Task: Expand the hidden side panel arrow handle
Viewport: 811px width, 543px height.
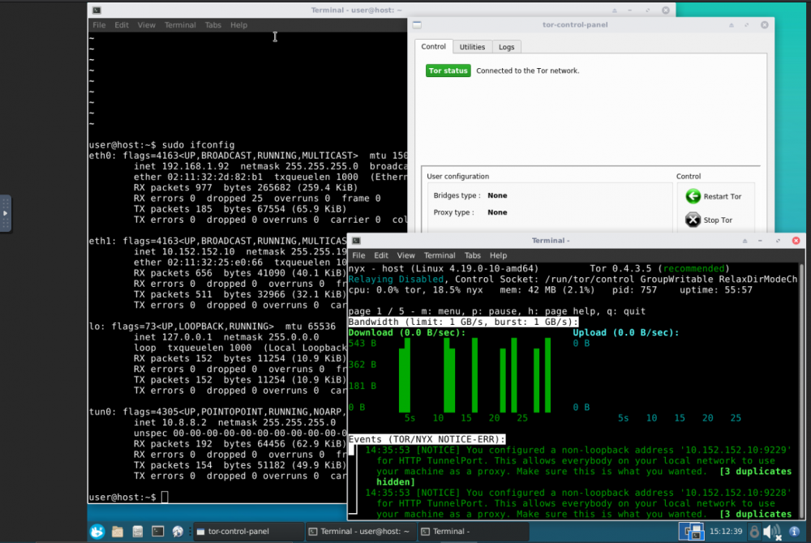Action: tap(5, 213)
